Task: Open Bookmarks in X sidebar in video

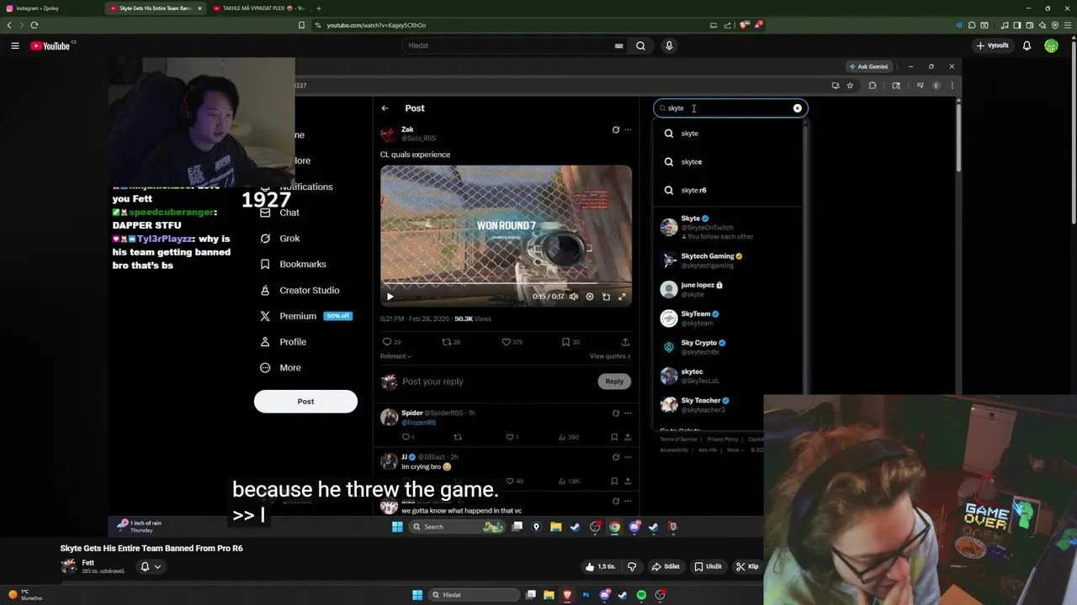Action: pyautogui.click(x=293, y=265)
